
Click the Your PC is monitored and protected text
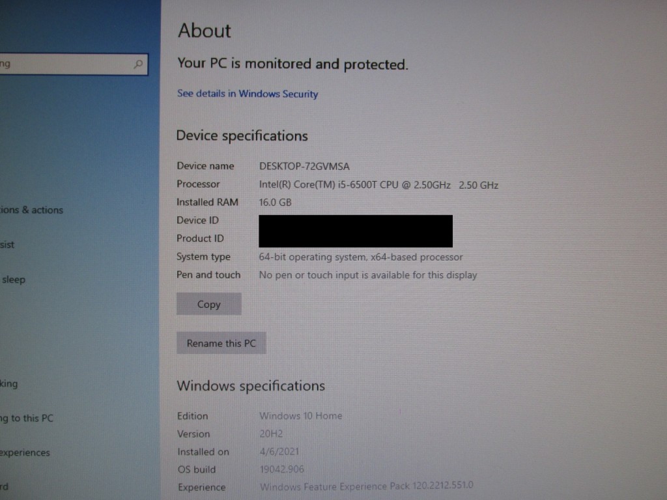(292, 64)
